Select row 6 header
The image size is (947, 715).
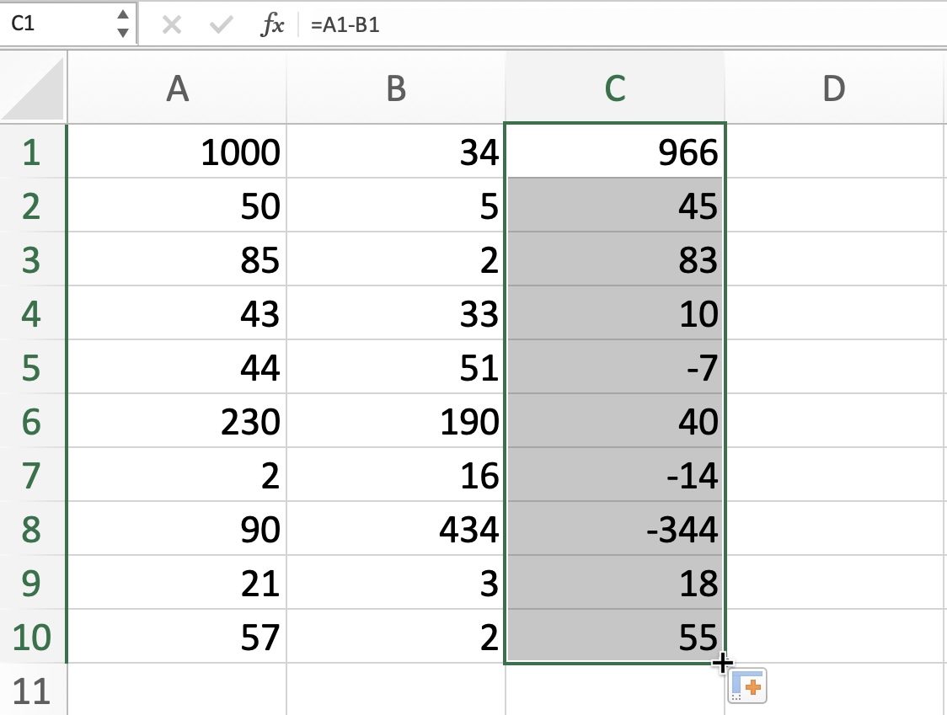(33, 420)
